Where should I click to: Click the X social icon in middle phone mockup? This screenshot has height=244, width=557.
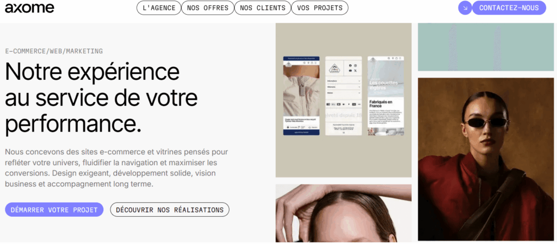point(355,71)
